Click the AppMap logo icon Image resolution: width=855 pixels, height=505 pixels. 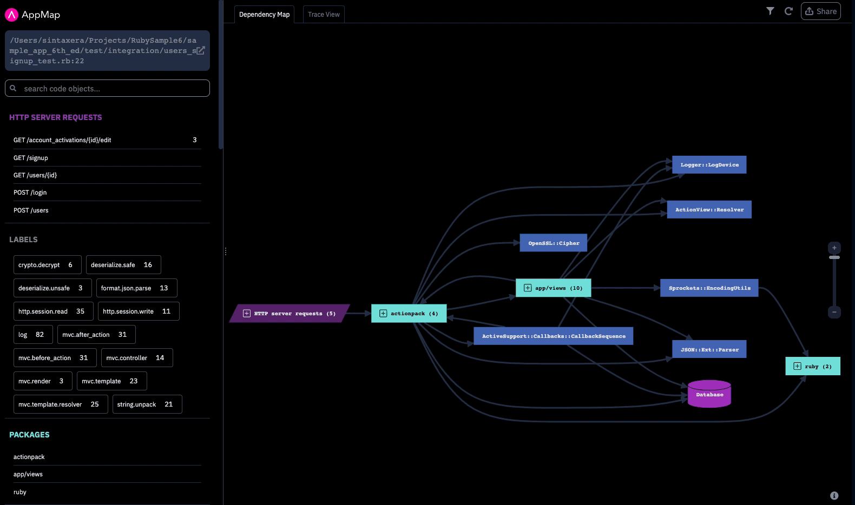click(x=12, y=15)
